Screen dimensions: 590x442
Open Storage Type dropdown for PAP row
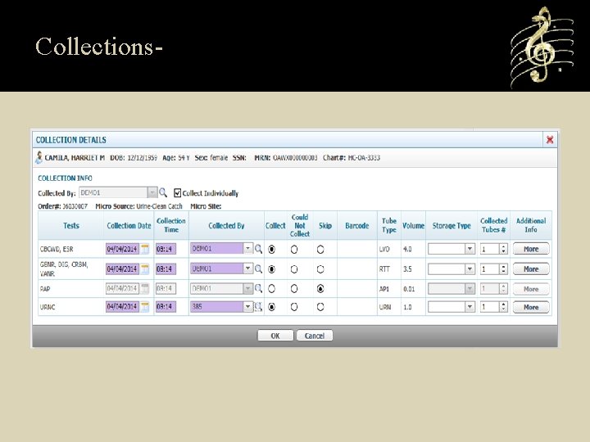[x=470, y=289]
